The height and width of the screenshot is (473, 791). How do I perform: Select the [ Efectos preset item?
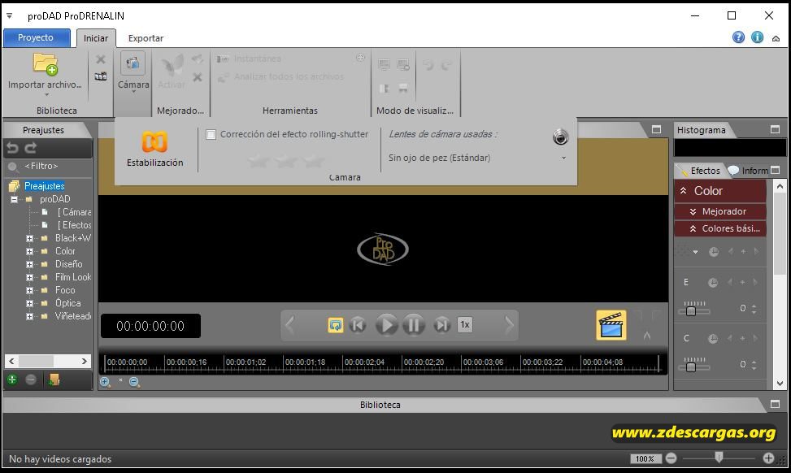coord(74,225)
